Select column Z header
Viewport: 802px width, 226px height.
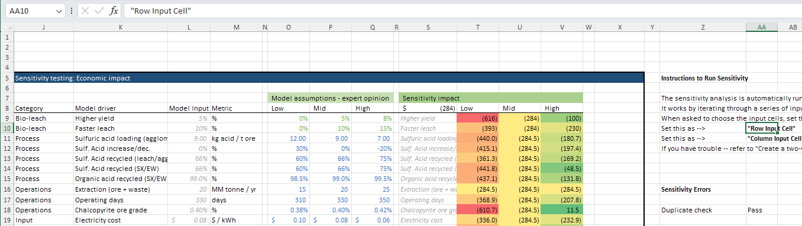click(x=703, y=27)
